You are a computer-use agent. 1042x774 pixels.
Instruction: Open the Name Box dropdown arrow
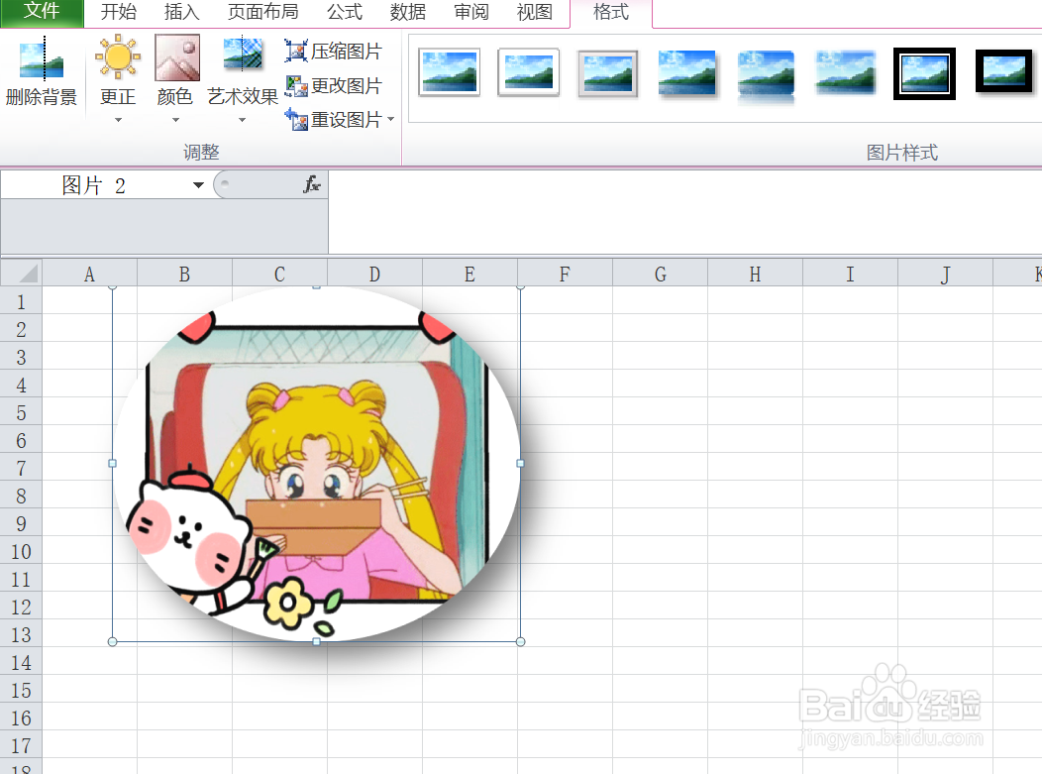click(198, 185)
